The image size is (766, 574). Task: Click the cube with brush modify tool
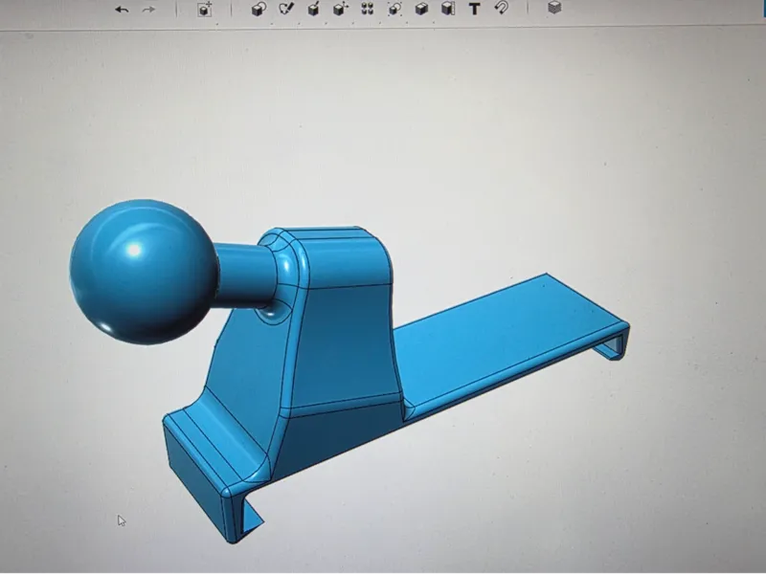[x=314, y=9]
